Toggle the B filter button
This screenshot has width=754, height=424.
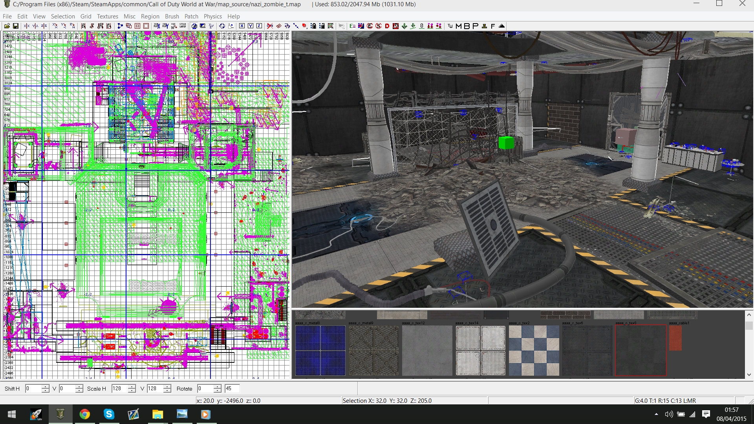coord(467,26)
